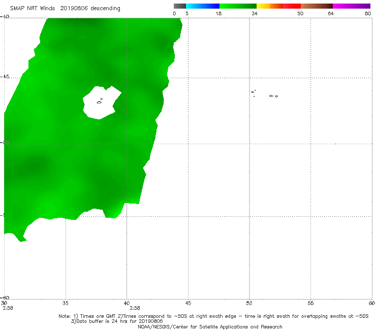376x330 pixels.
Task: Click the latitude axis label -40
Action: coord(5,17)
